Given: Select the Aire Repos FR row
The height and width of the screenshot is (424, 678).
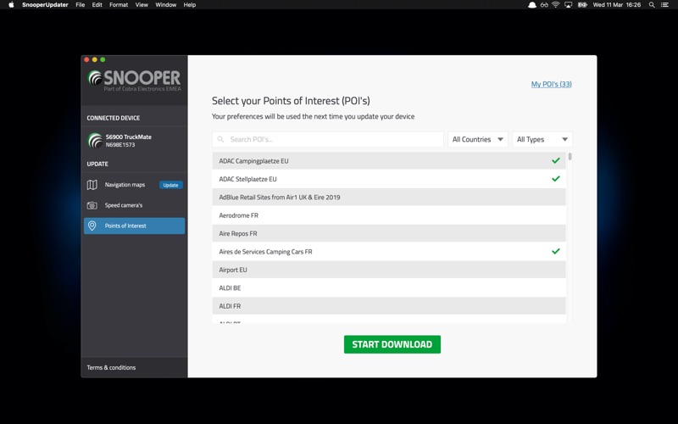Looking at the screenshot, I should pos(389,234).
